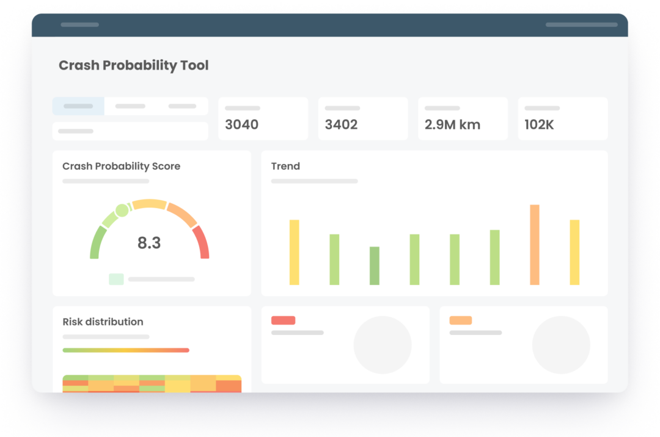Click the orange badge in the bottom-right card
This screenshot has height=437, width=660.
(x=460, y=320)
